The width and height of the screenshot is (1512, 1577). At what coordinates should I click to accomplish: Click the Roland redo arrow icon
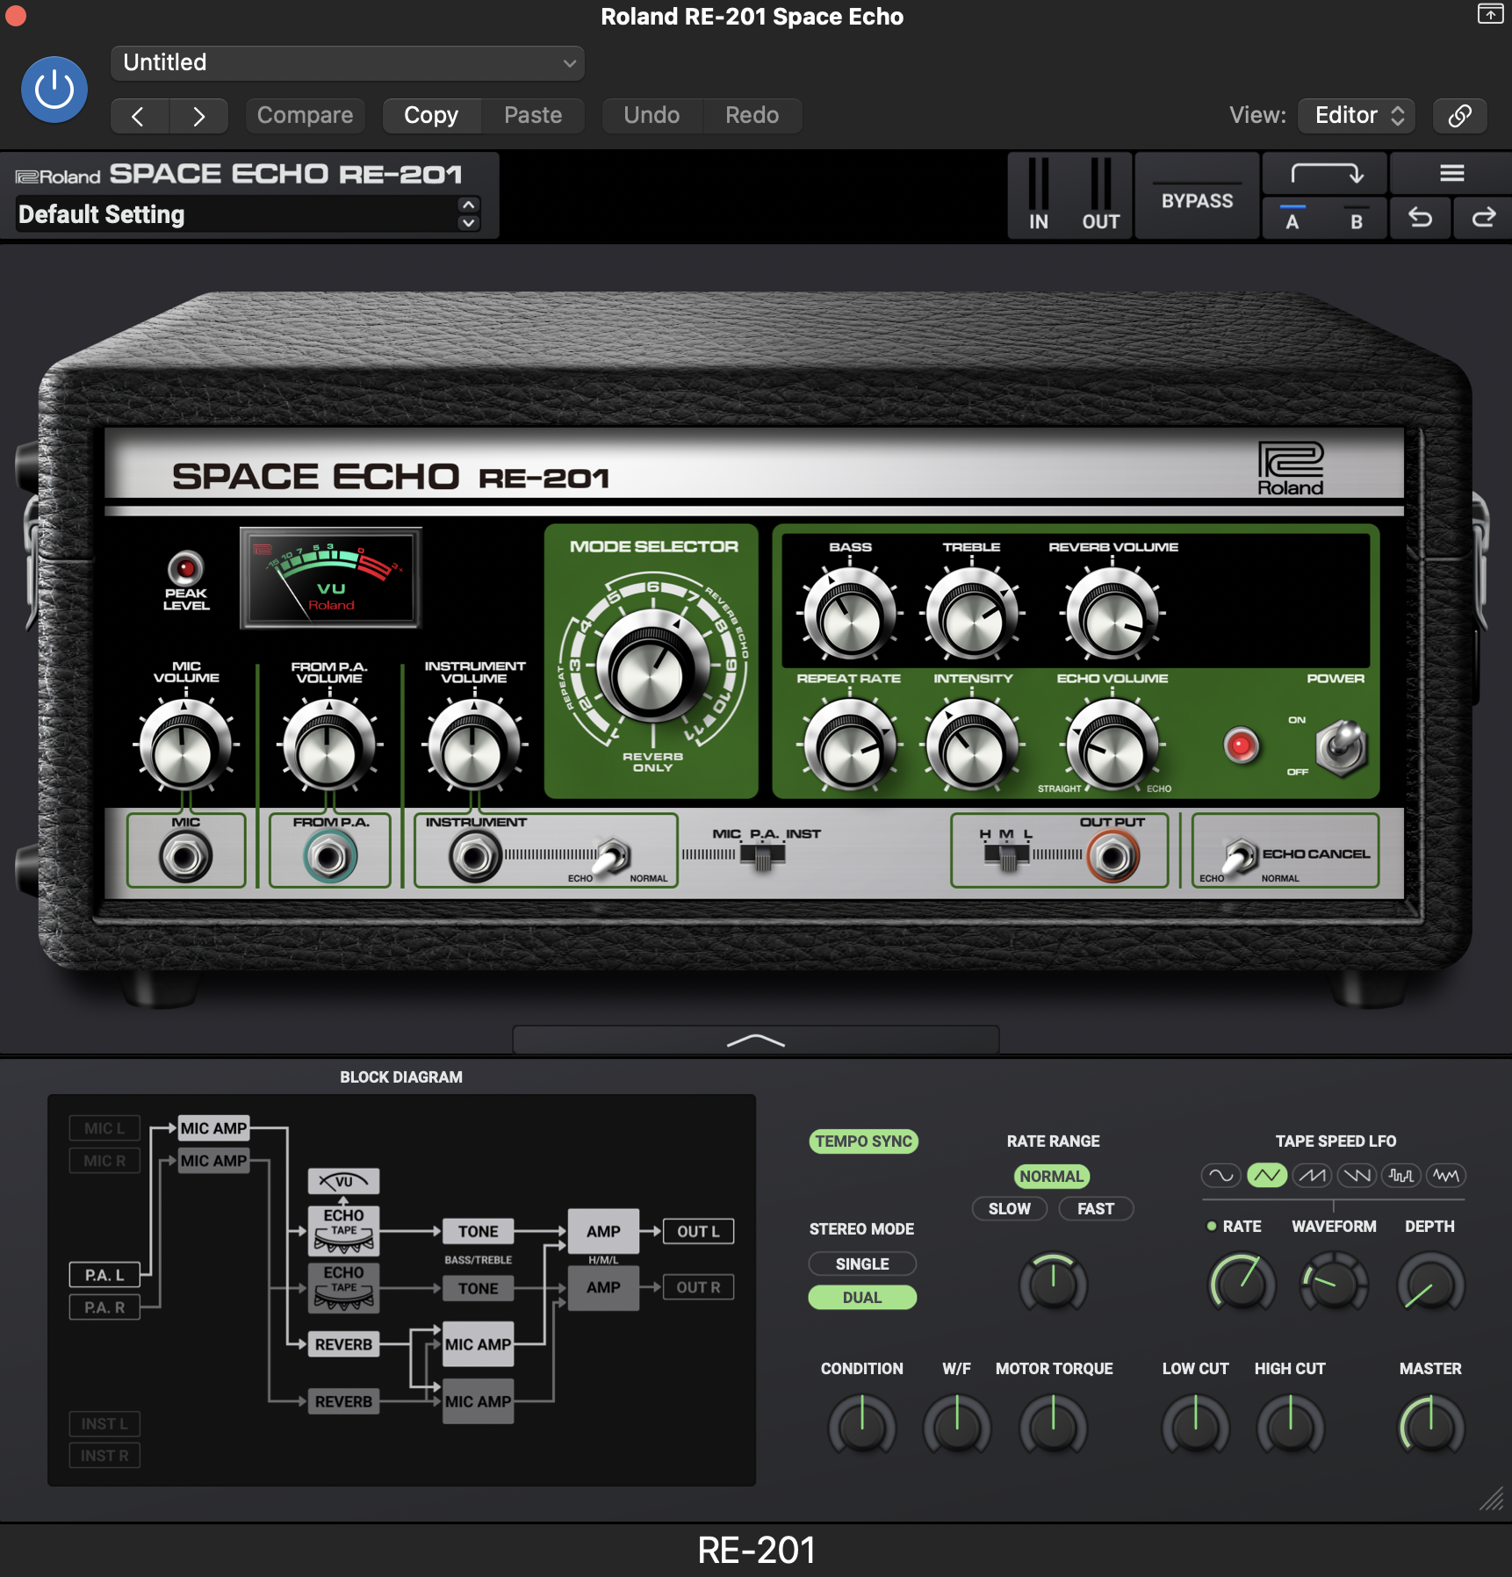click(x=1483, y=218)
